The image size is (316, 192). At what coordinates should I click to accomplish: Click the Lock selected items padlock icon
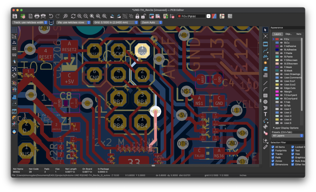[137, 16]
